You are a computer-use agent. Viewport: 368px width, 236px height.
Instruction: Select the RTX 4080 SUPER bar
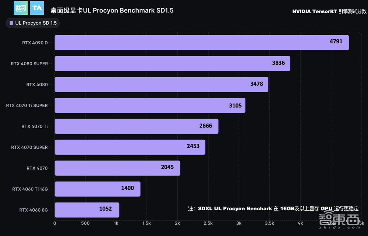click(172, 64)
